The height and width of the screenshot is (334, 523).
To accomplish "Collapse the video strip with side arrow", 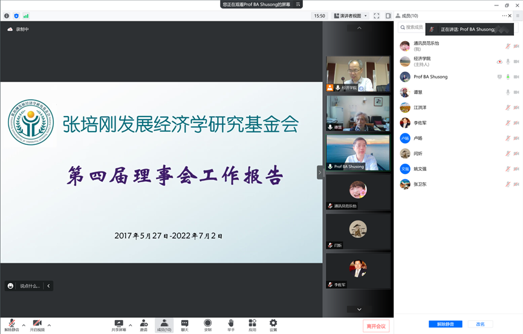I will (x=320, y=172).
